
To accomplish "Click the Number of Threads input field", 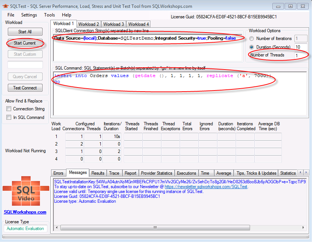I will (x=300, y=55).
